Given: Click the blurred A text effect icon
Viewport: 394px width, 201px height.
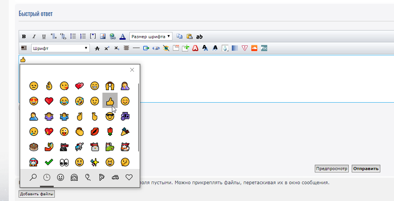Looking at the screenshot, I should [x=215, y=48].
